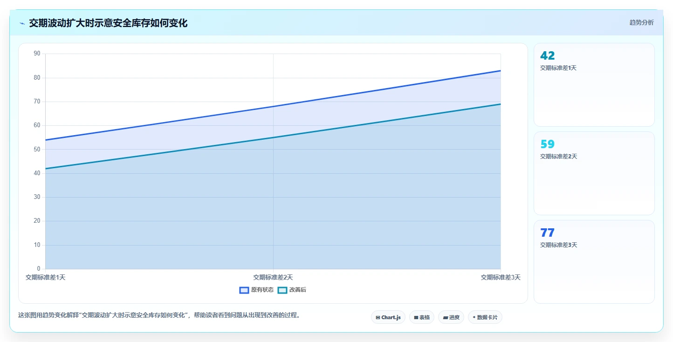Click the 交期标准差1天 caption under 42
Screen dimensions: 673x342
point(558,68)
